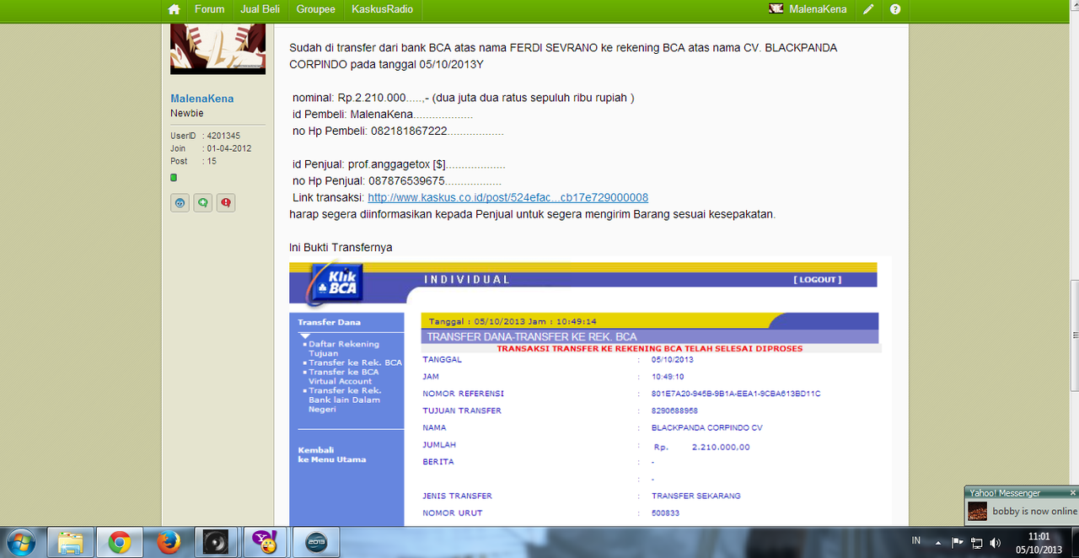Open the kaskus.co.id transaction link
This screenshot has height=558, width=1079.
[x=508, y=197]
